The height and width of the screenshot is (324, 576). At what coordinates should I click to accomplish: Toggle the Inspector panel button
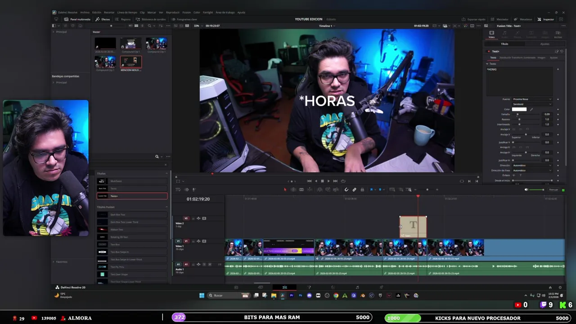tap(546, 19)
